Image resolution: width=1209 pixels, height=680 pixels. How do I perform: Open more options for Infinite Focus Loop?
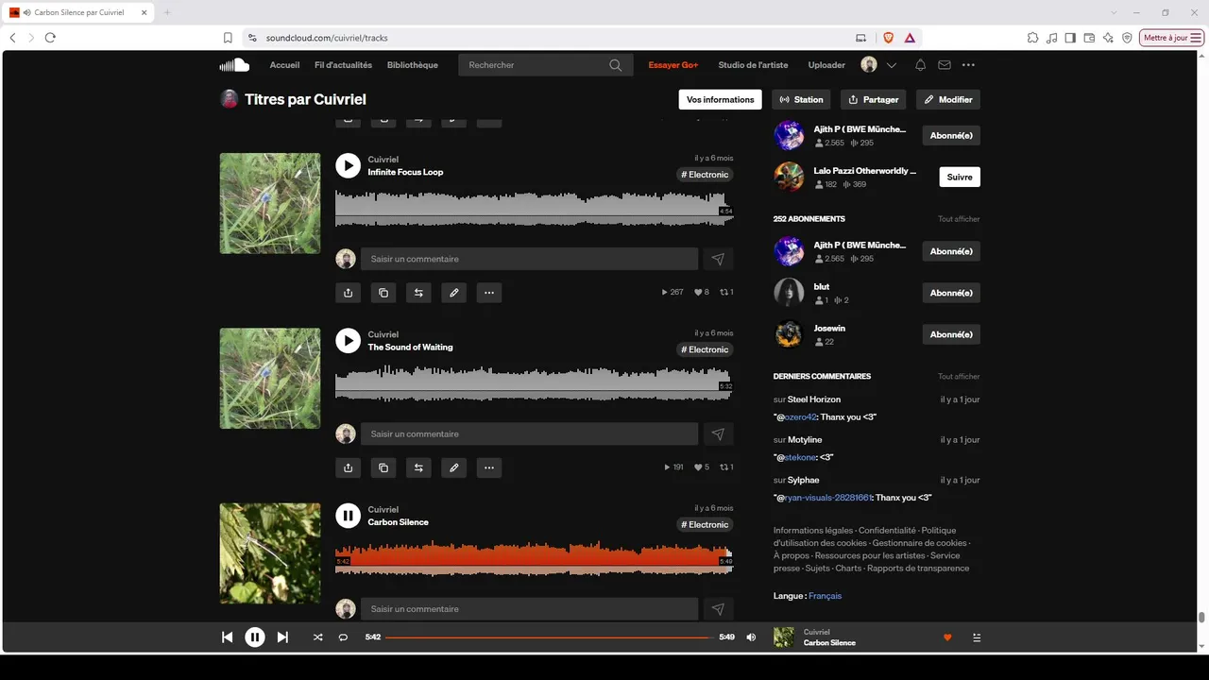pos(488,293)
